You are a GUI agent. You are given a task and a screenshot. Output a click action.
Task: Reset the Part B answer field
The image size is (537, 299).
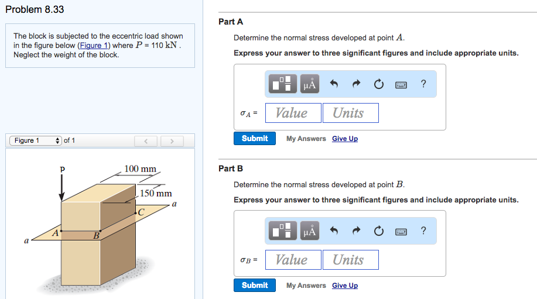point(379,231)
